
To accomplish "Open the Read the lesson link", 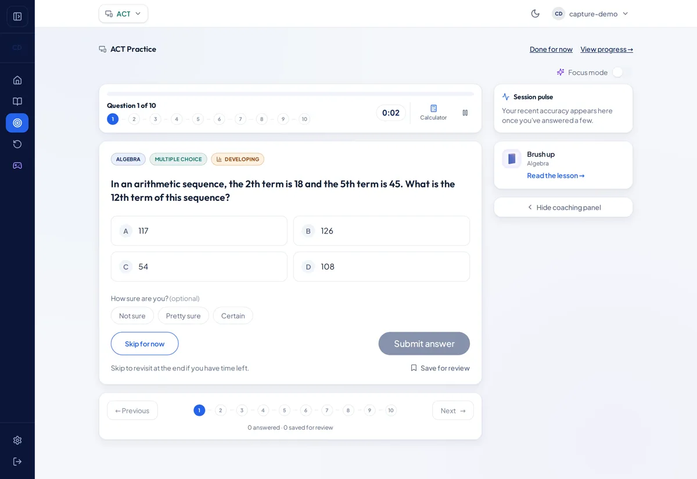I will pos(556,175).
